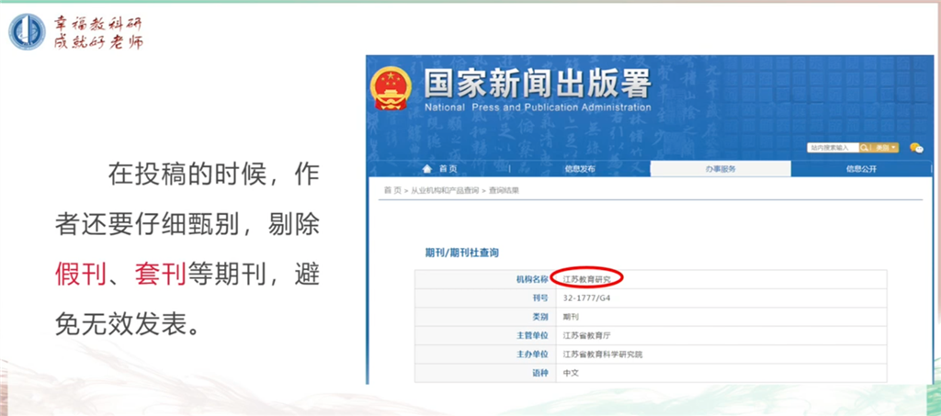Image resolution: width=941 pixels, height=416 pixels.
Task: Click the 类别 label cell in table
Action: [x=485, y=317]
